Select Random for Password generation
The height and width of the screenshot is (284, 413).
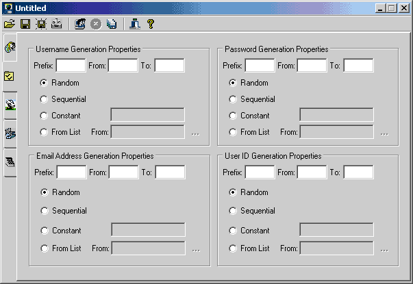coord(249,83)
